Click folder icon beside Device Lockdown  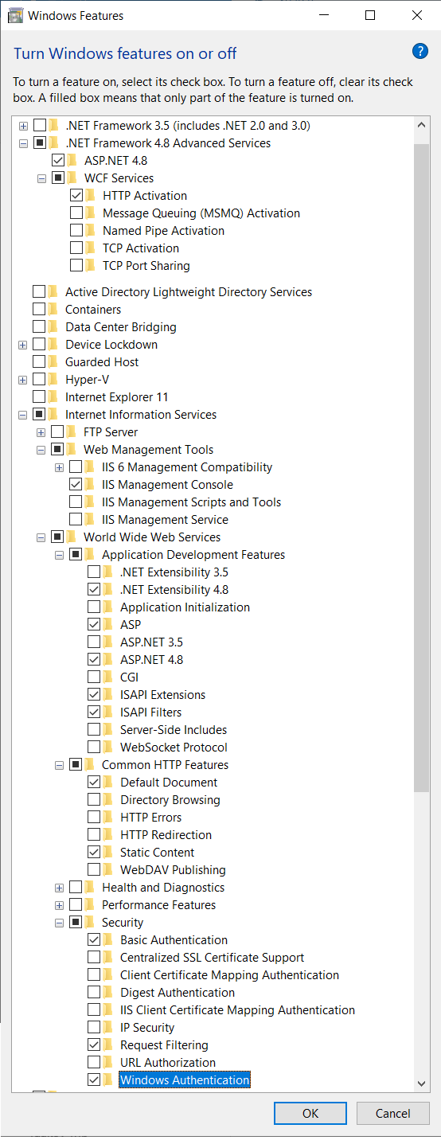tap(54, 345)
